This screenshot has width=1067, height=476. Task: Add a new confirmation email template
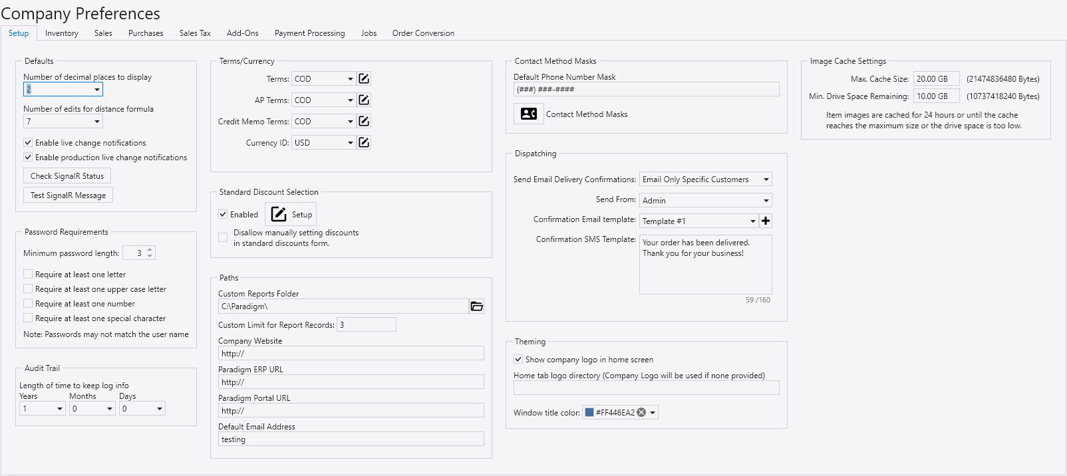click(766, 221)
